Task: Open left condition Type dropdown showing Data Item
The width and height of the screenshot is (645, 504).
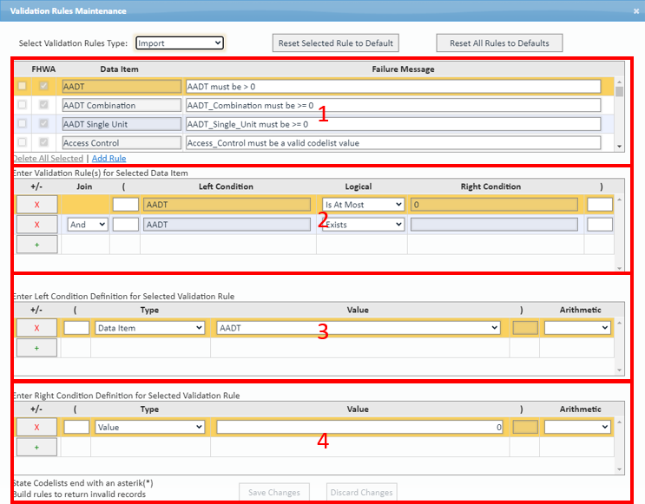Action: (149, 328)
